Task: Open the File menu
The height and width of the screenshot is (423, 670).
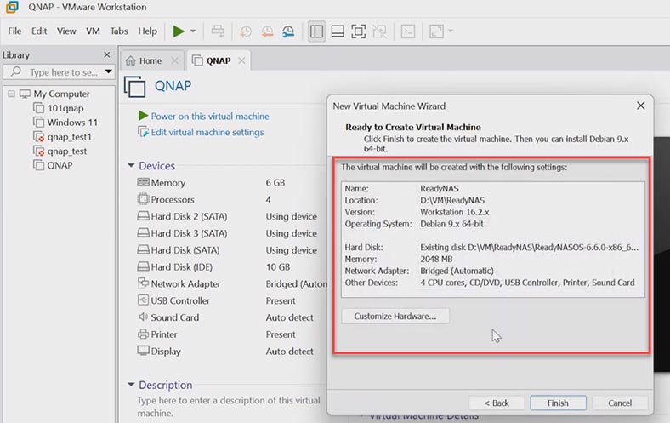Action: (14, 31)
